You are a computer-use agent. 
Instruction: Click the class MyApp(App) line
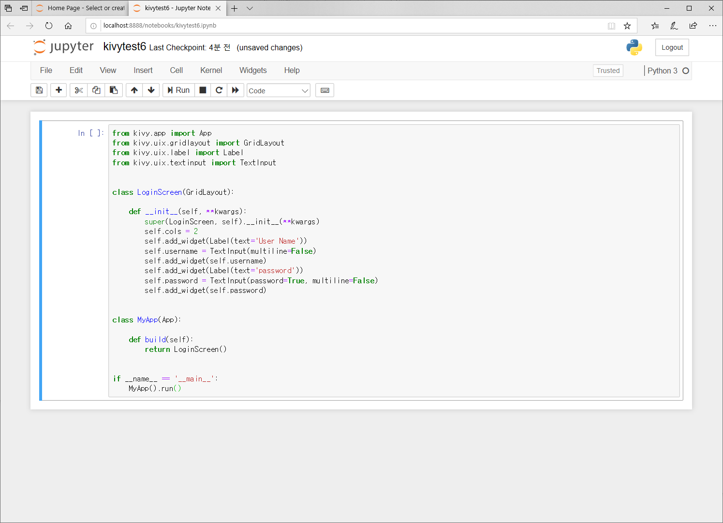(147, 320)
